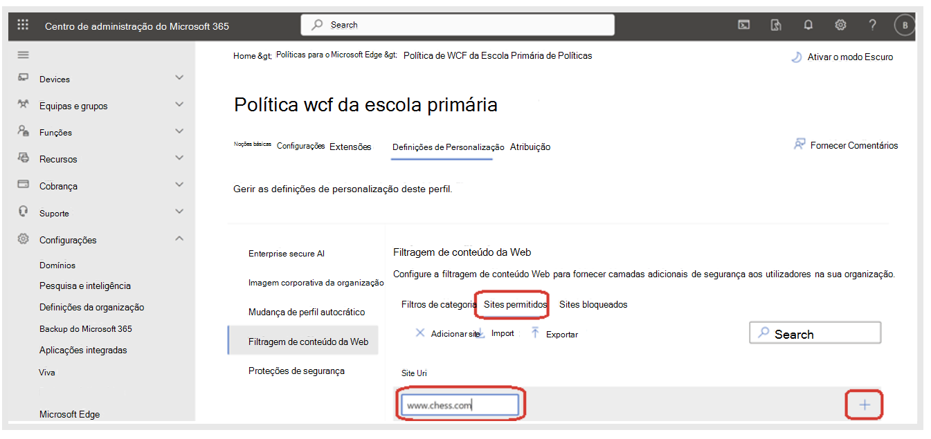The width and height of the screenshot is (931, 439).
Task: Click the Adicionar site X icon
Action: [420, 333]
